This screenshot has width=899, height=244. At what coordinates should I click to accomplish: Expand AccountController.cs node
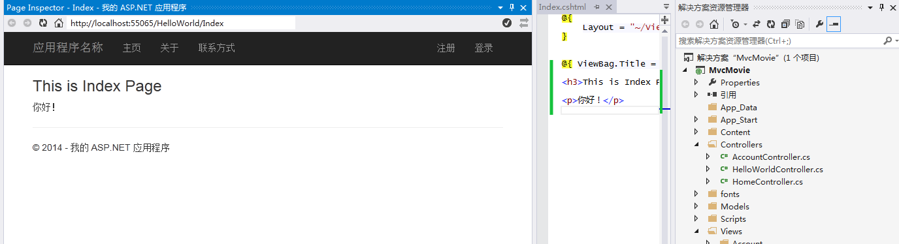coord(708,157)
